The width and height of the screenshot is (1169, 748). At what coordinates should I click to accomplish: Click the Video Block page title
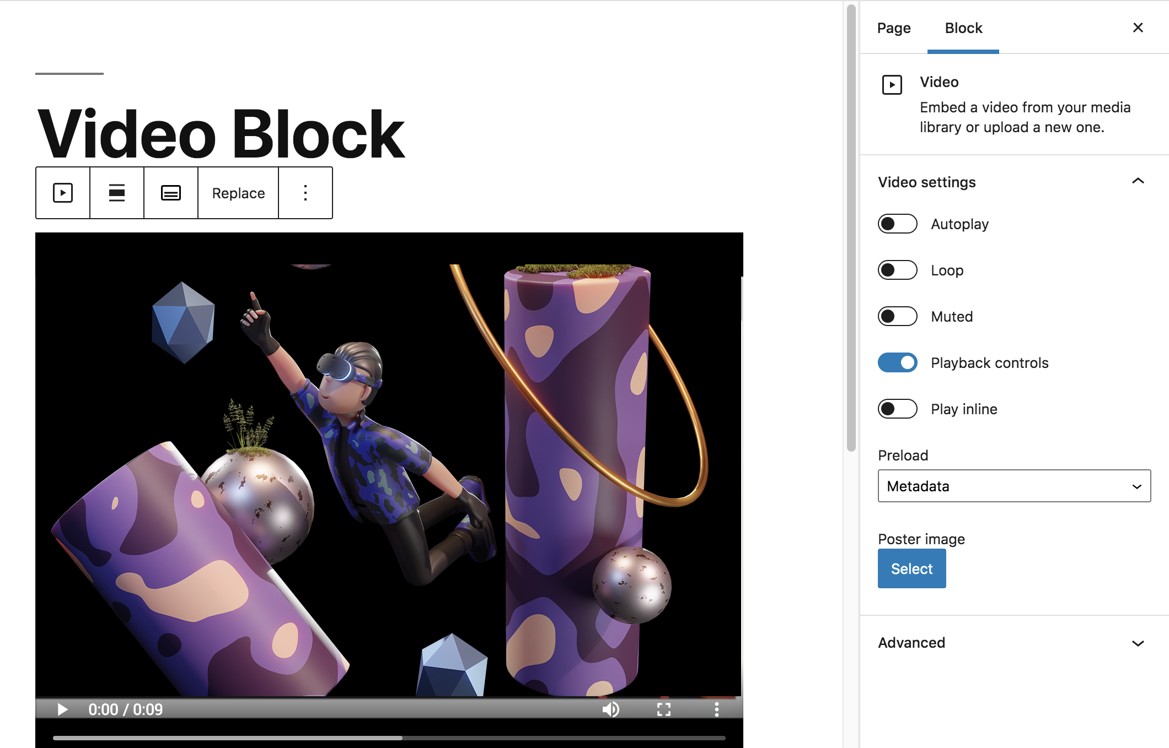[x=221, y=134]
